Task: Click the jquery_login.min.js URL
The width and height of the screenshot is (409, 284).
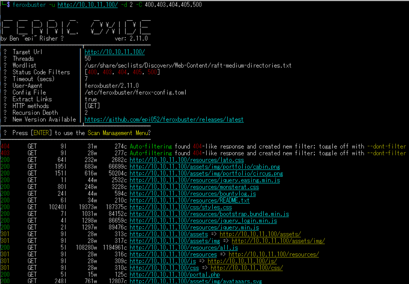Action: click(203, 221)
